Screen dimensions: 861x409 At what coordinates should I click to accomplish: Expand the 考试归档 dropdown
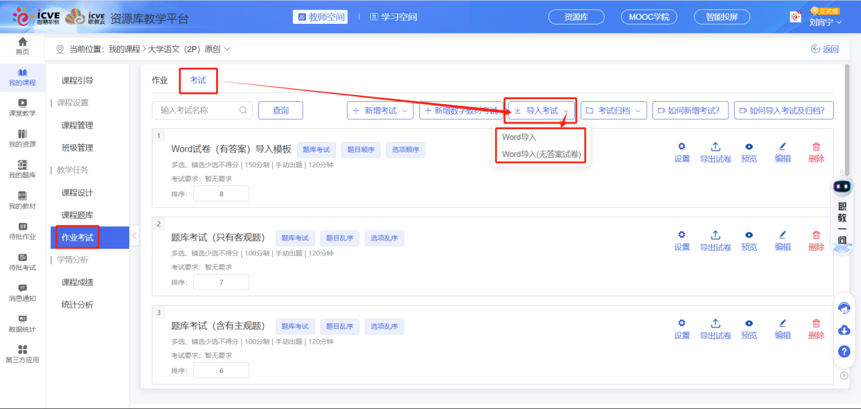[x=613, y=111]
